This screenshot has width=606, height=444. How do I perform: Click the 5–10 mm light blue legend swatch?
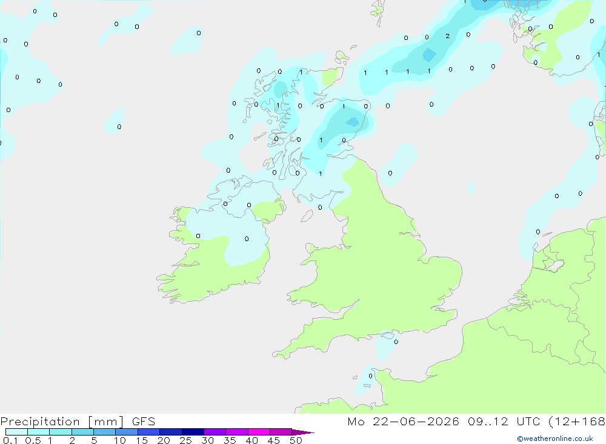pyautogui.click(x=105, y=432)
